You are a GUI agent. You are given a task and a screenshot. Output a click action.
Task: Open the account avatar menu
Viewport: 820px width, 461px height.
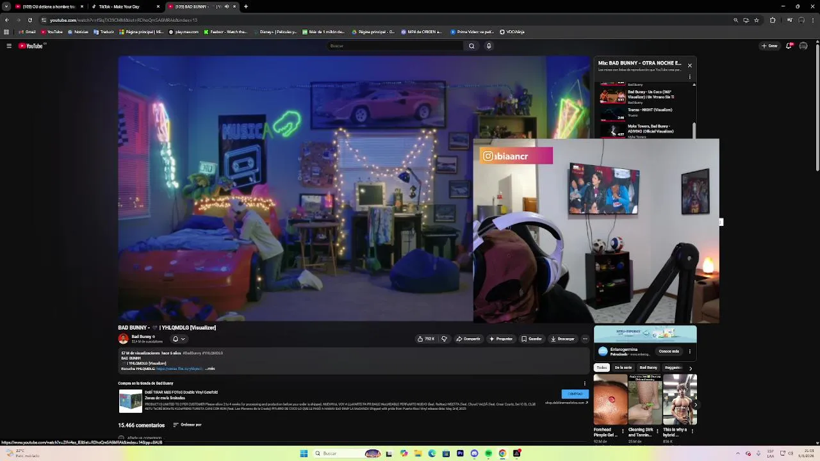coord(803,46)
